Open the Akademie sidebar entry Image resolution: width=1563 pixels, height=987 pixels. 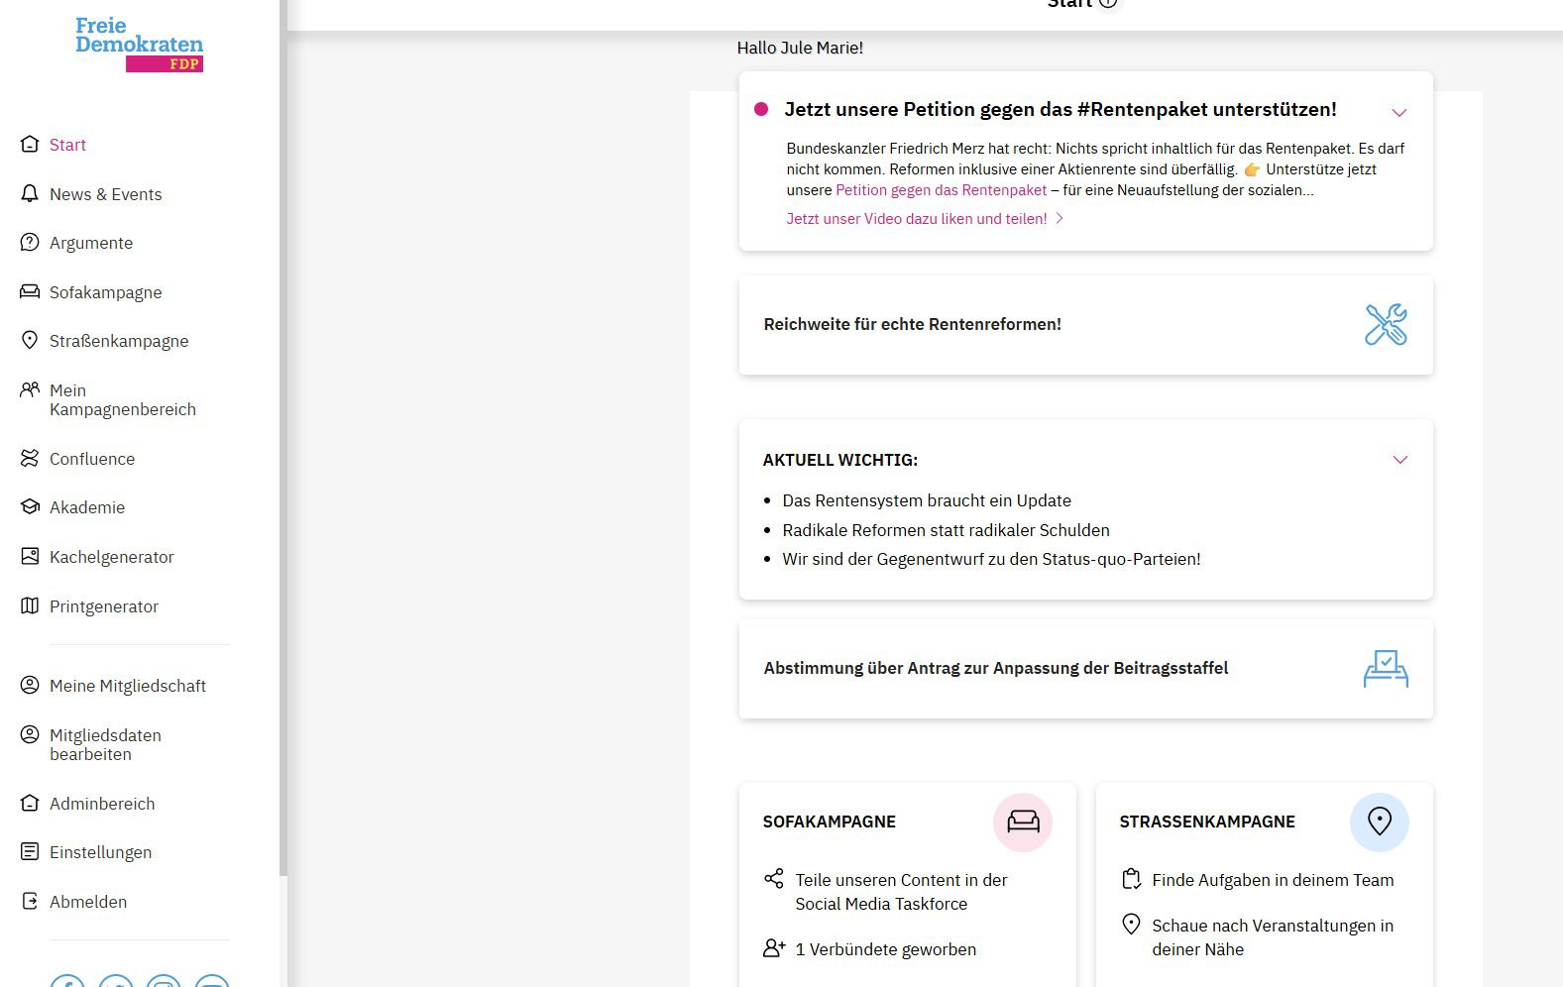point(87,507)
